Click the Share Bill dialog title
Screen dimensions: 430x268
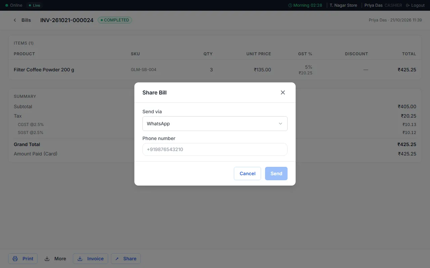[155, 92]
